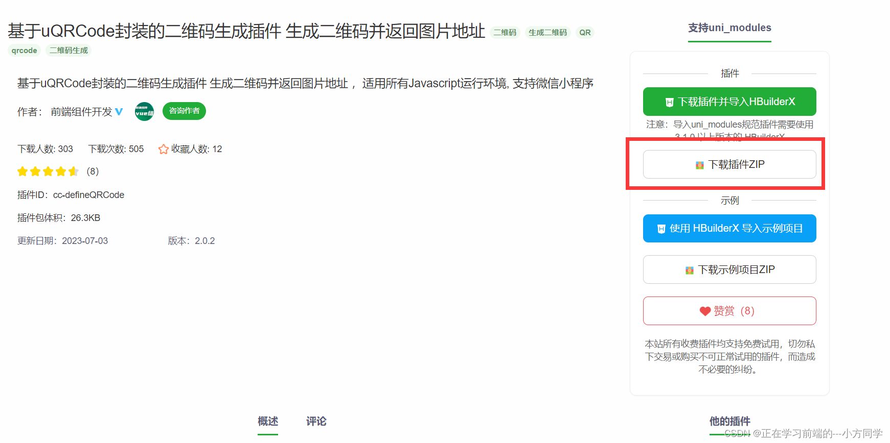Click the HBuilderX icon on blue import button

pyautogui.click(x=661, y=229)
